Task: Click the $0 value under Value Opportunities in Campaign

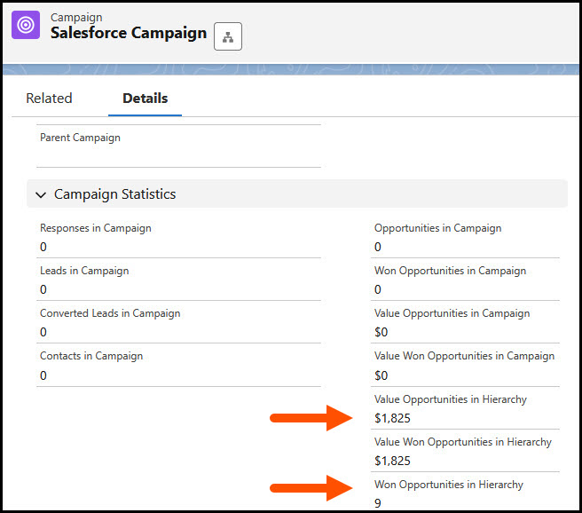Action: point(381,332)
